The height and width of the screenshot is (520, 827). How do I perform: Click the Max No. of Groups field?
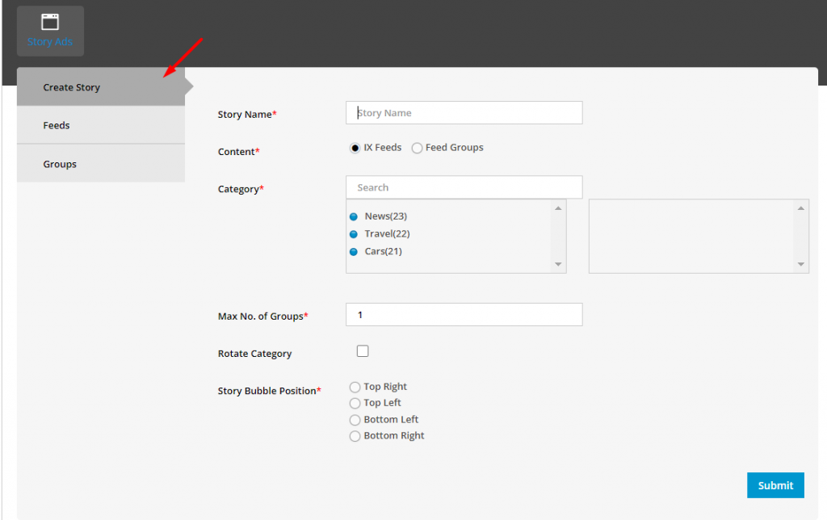pos(464,314)
